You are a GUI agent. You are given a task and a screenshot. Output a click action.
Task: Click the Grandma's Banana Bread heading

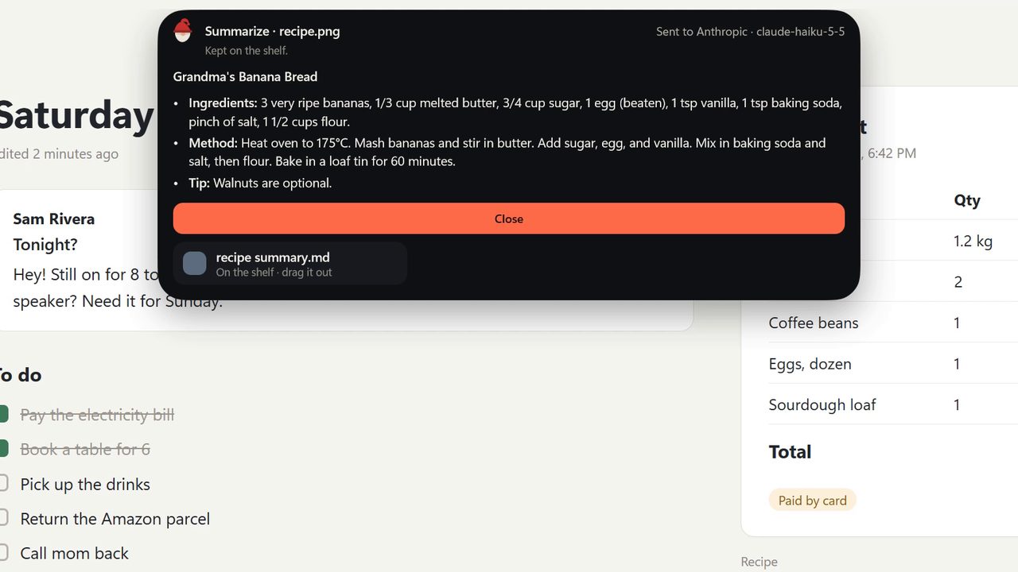(x=245, y=76)
